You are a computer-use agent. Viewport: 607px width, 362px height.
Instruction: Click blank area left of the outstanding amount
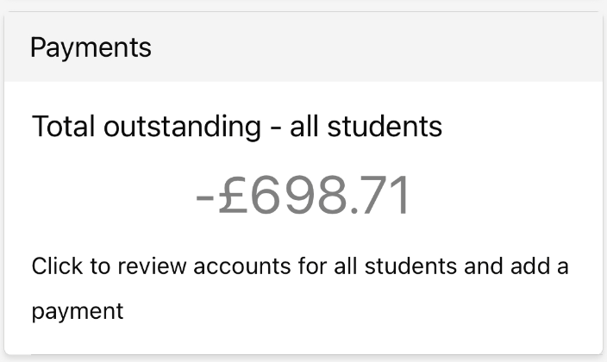[x=103, y=196]
